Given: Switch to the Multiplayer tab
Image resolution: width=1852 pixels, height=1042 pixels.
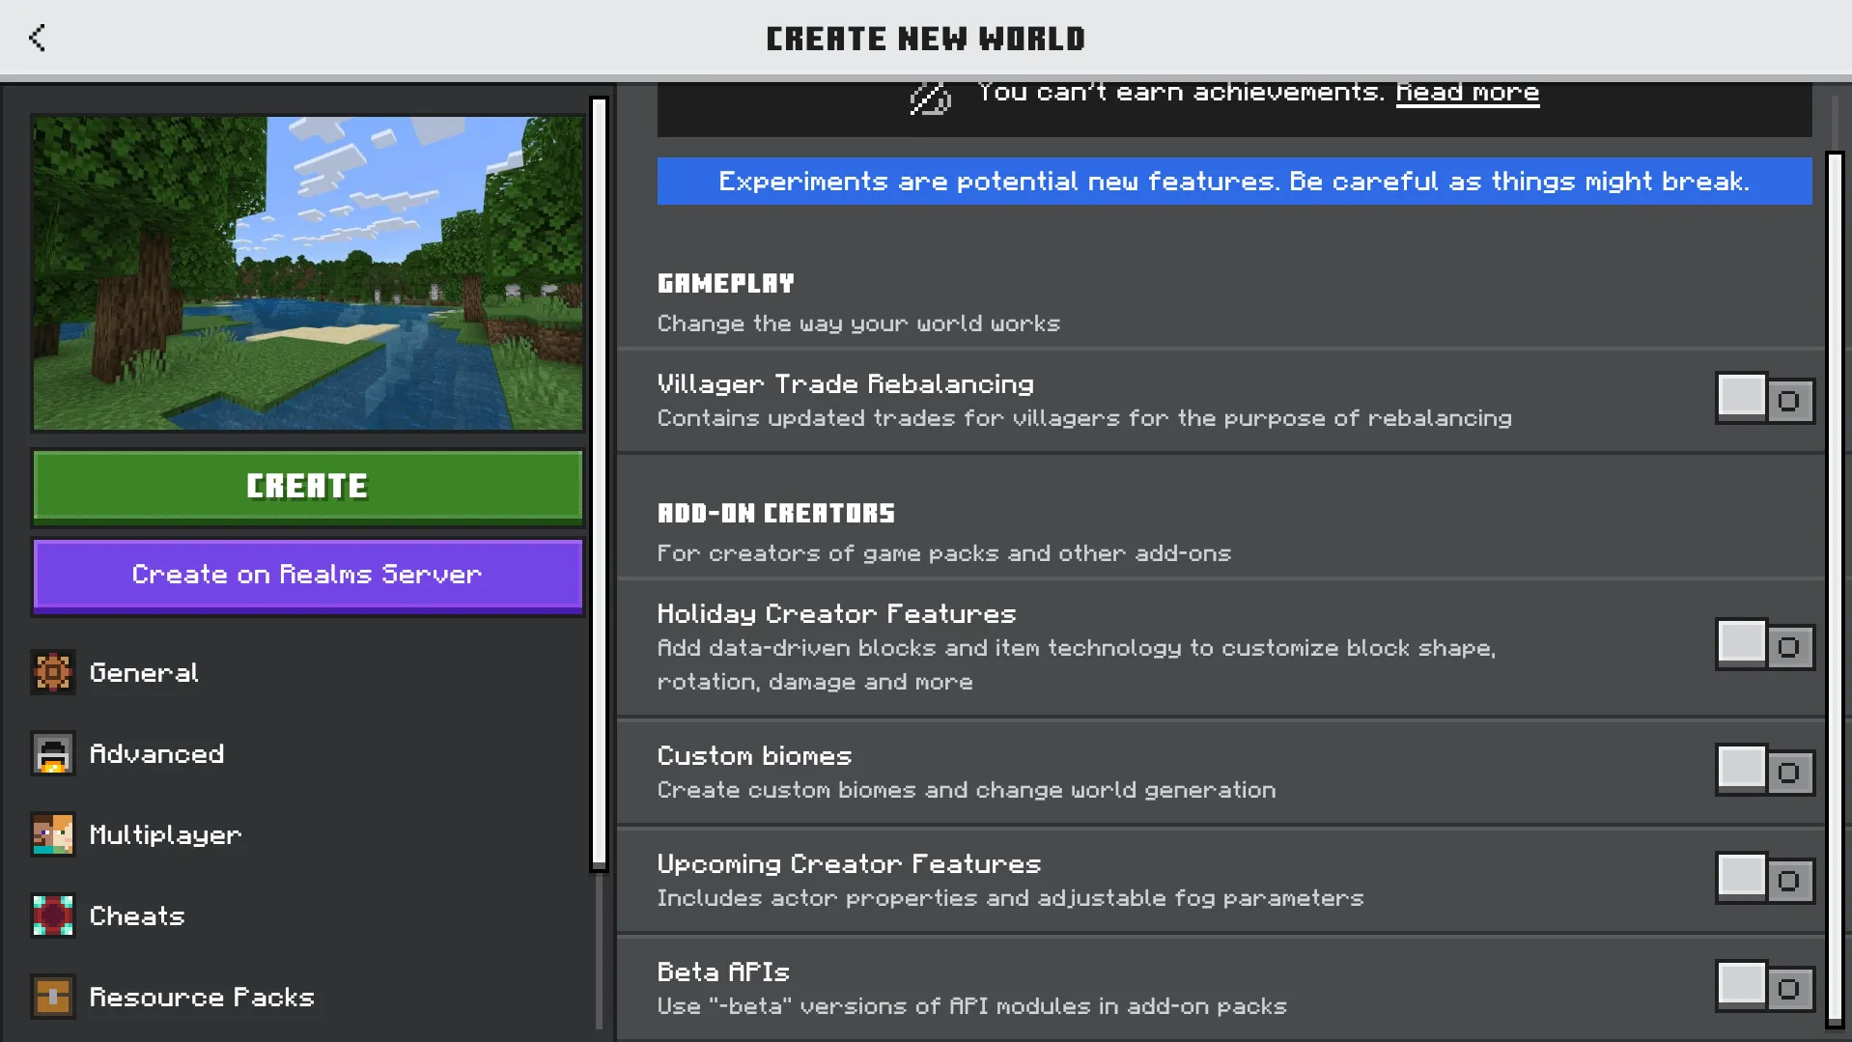Looking at the screenshot, I should [x=307, y=834].
